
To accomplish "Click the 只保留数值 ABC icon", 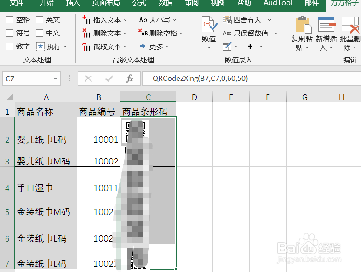I will tap(227, 34).
